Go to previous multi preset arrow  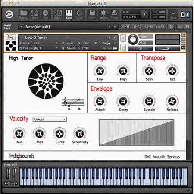pos(110,27)
